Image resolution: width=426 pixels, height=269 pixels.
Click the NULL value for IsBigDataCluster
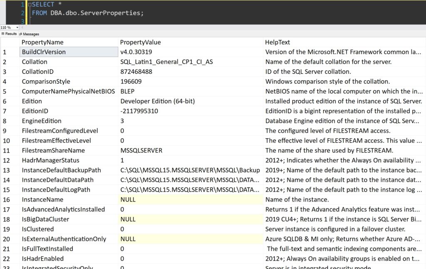(191, 219)
